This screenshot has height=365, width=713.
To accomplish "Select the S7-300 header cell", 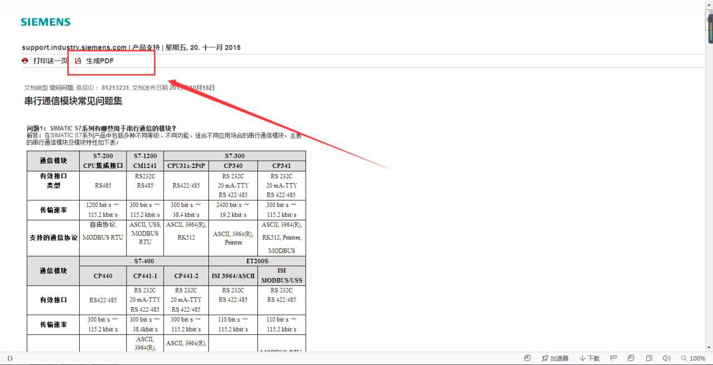I will pyautogui.click(x=235, y=156).
